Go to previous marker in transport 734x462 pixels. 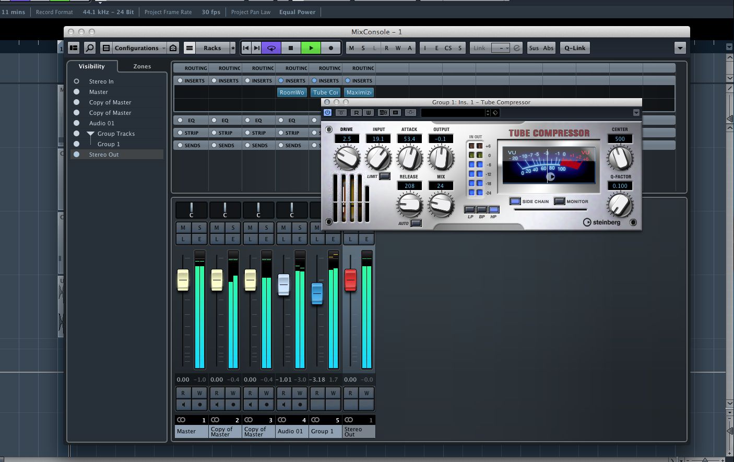(246, 48)
